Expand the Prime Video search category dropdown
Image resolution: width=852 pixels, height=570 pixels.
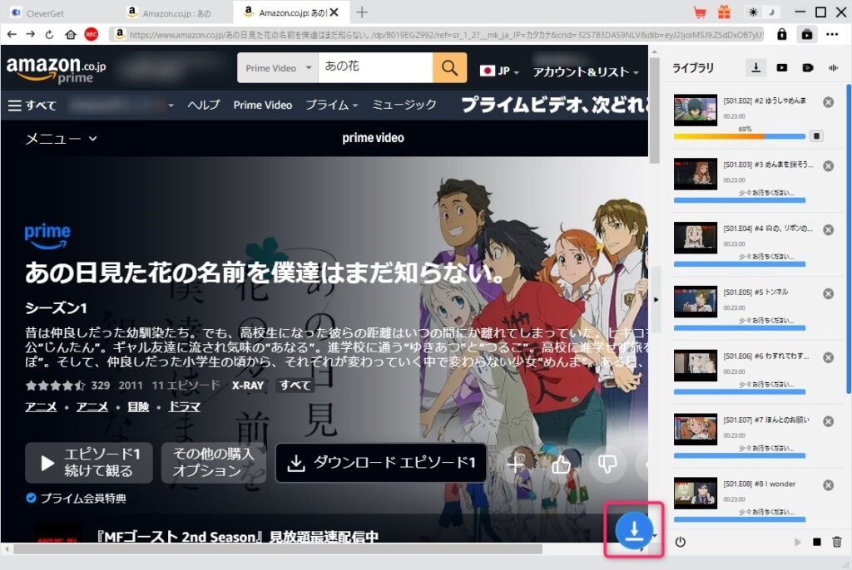pos(278,68)
